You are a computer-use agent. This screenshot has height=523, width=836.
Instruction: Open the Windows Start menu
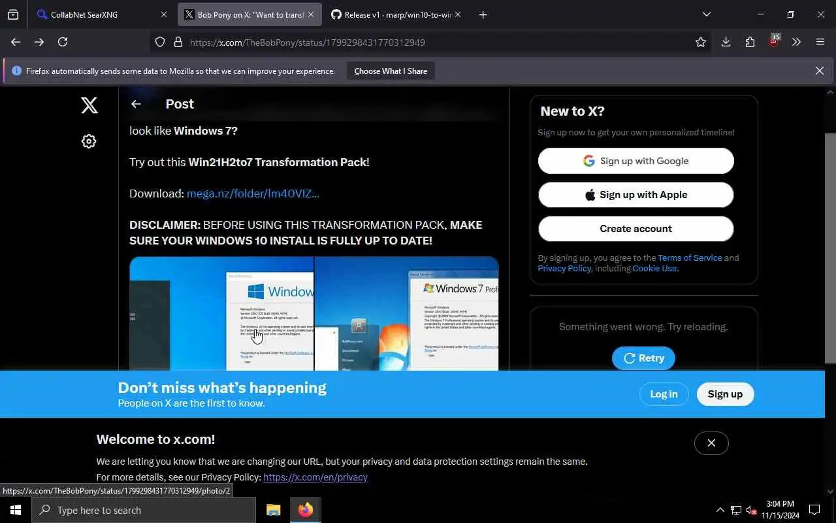tap(16, 510)
